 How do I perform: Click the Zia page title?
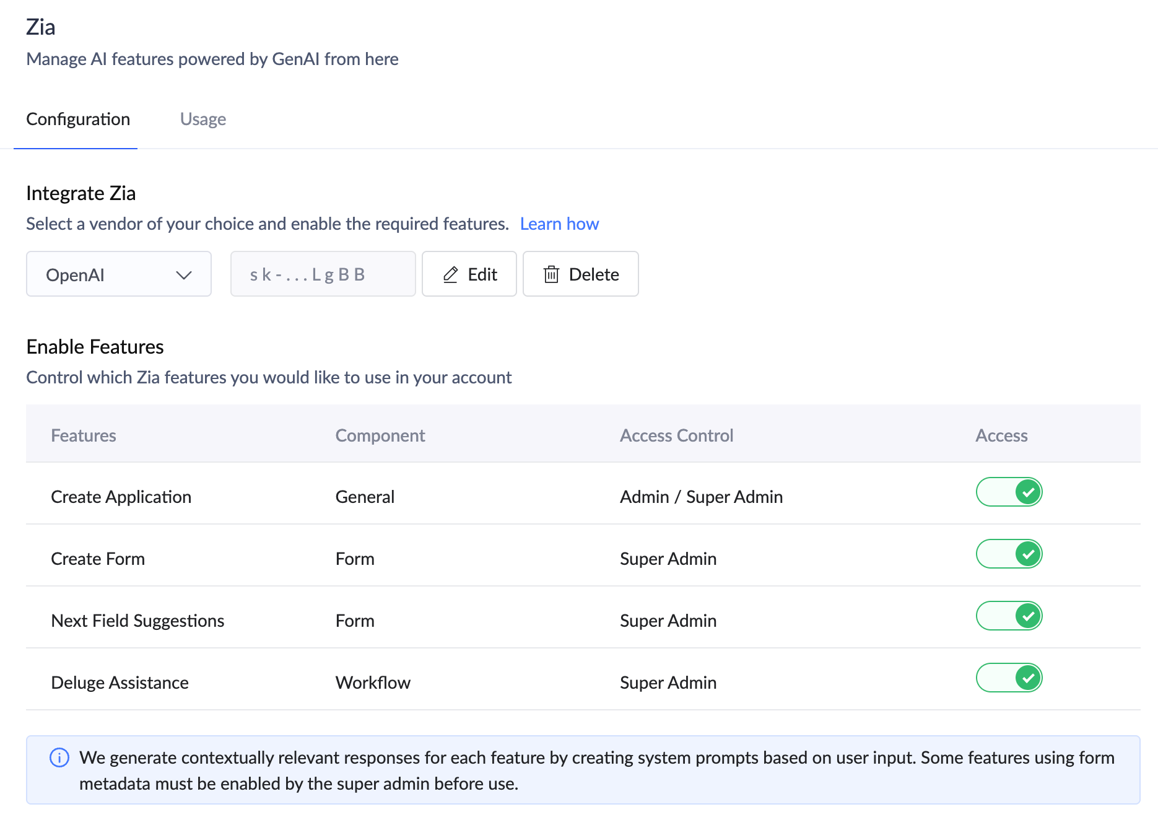coord(41,27)
